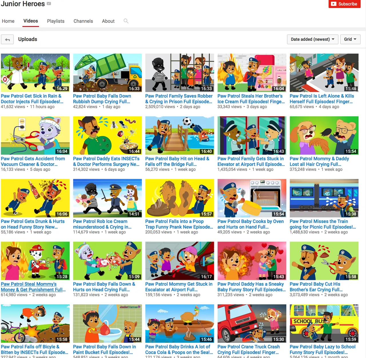Subscribe to the Junior Heroes channel
The height and width of the screenshot is (358, 366).
click(x=345, y=4)
